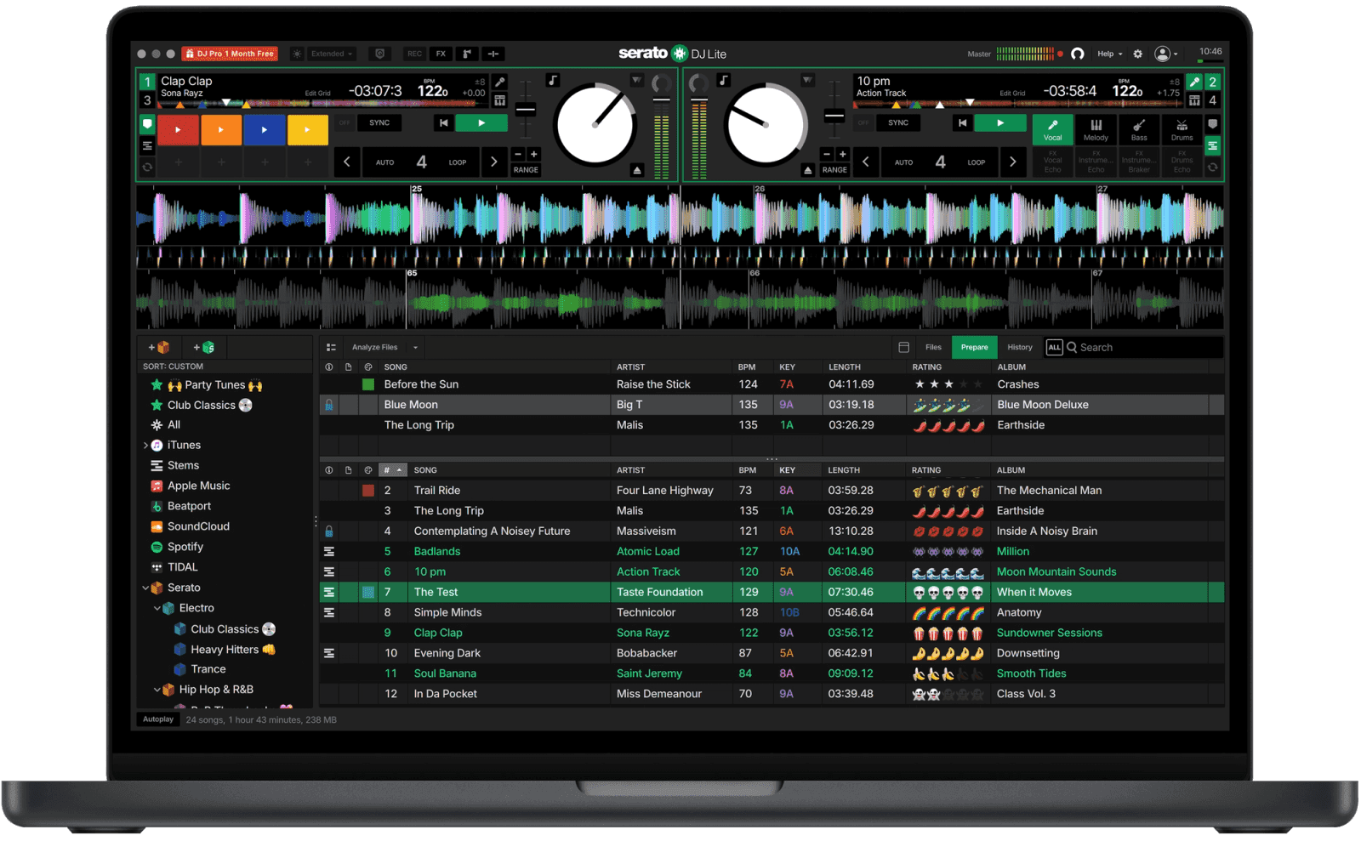Open the Files tab

(933, 347)
